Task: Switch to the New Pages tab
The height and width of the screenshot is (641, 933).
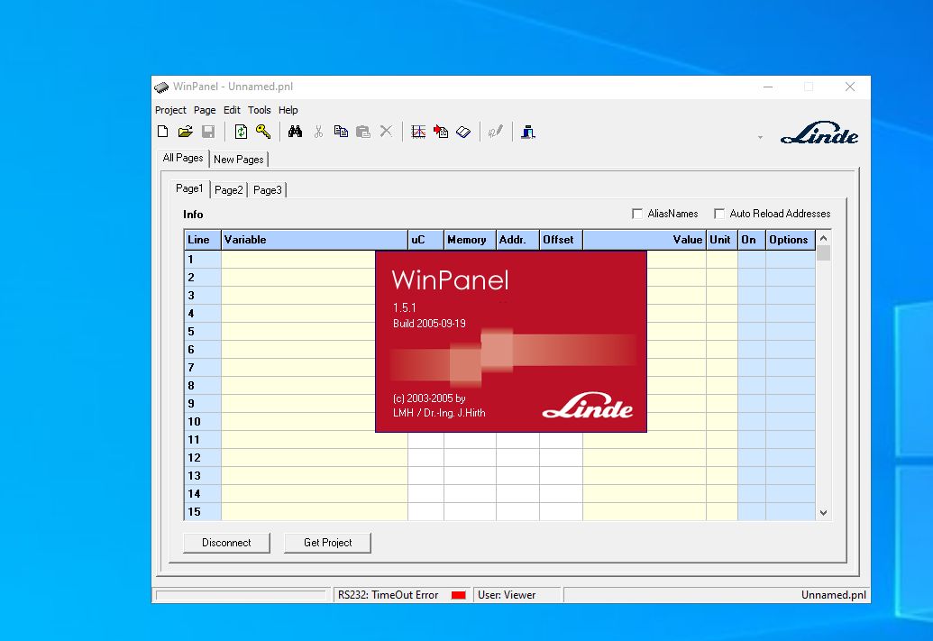Action: click(239, 160)
